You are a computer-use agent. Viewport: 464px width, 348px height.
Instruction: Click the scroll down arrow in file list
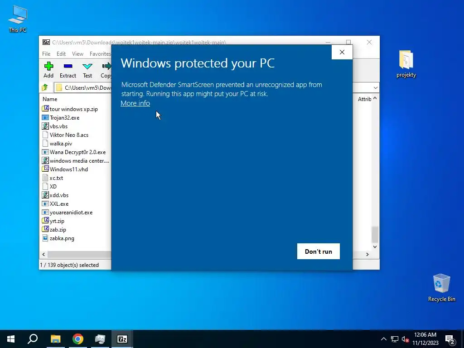(375, 247)
